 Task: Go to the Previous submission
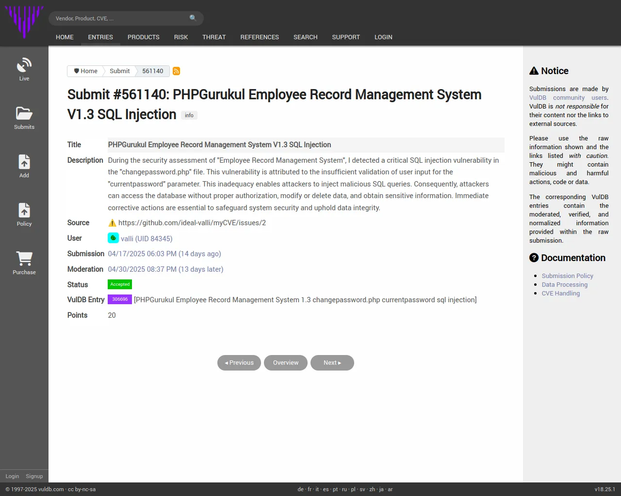click(239, 363)
